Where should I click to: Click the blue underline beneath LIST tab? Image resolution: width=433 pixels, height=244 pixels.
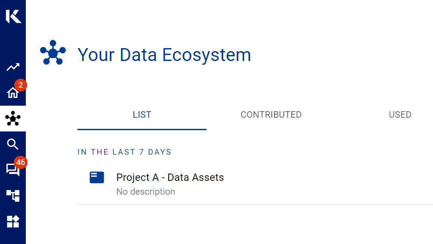[142, 129]
